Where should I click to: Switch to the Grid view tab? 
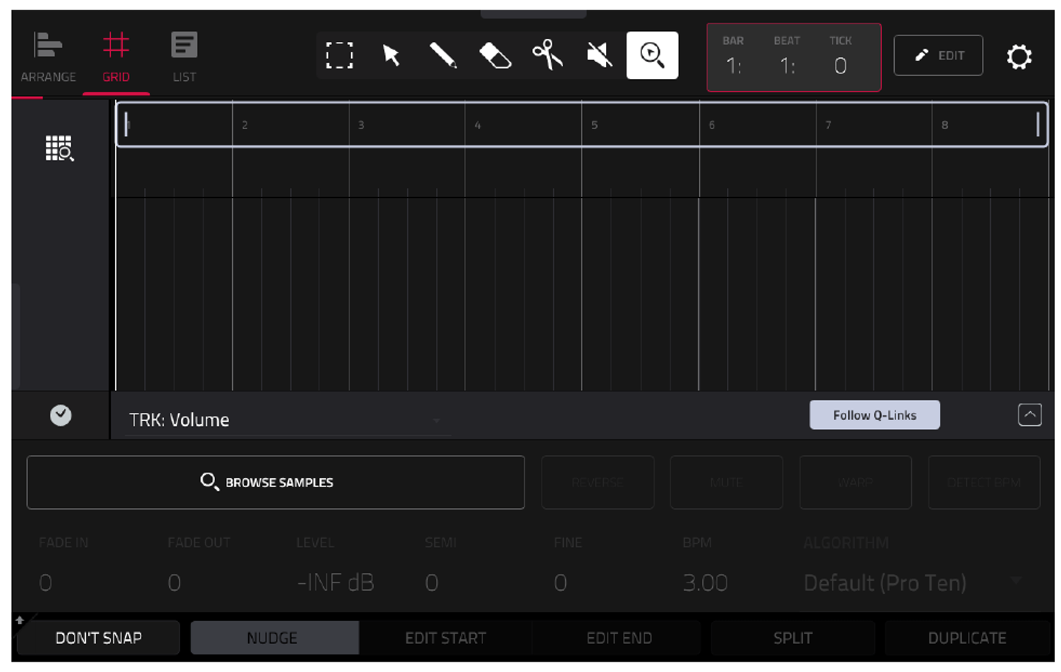point(116,58)
